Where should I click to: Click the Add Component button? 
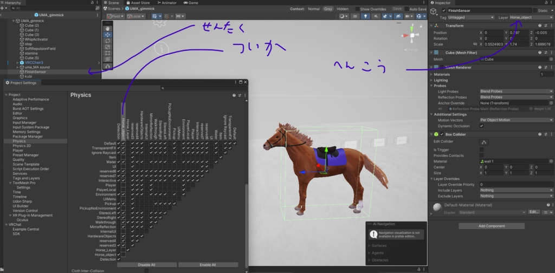click(492, 226)
